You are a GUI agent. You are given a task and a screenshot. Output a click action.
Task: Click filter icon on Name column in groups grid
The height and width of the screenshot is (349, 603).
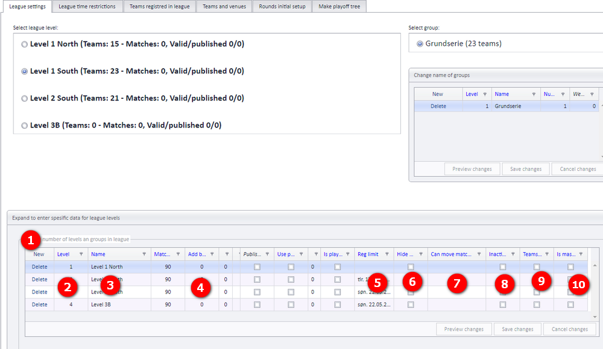(534, 94)
